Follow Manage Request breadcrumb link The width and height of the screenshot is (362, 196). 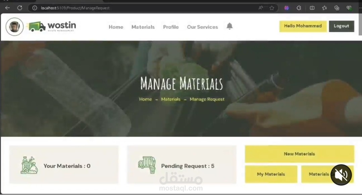pyautogui.click(x=207, y=99)
